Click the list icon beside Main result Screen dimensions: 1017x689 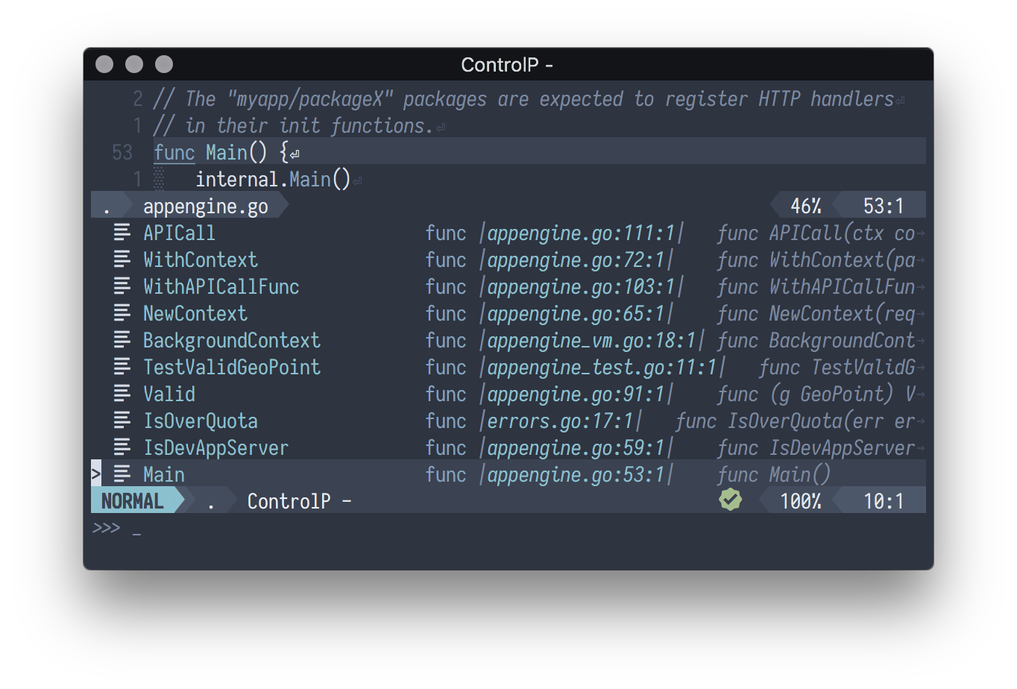click(x=122, y=474)
